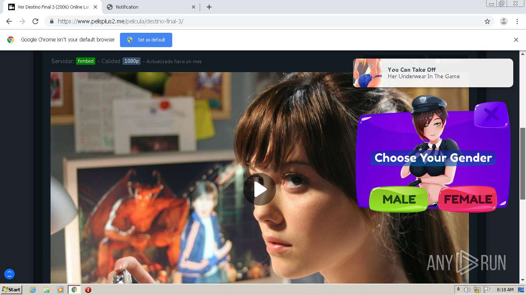Close the Notification tab
The image size is (526, 295).
click(194, 7)
